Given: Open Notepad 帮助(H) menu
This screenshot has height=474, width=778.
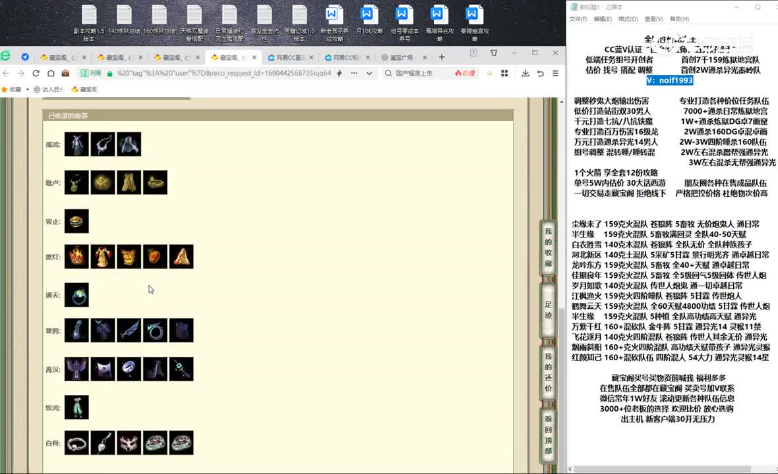Looking at the screenshot, I should point(679,19).
